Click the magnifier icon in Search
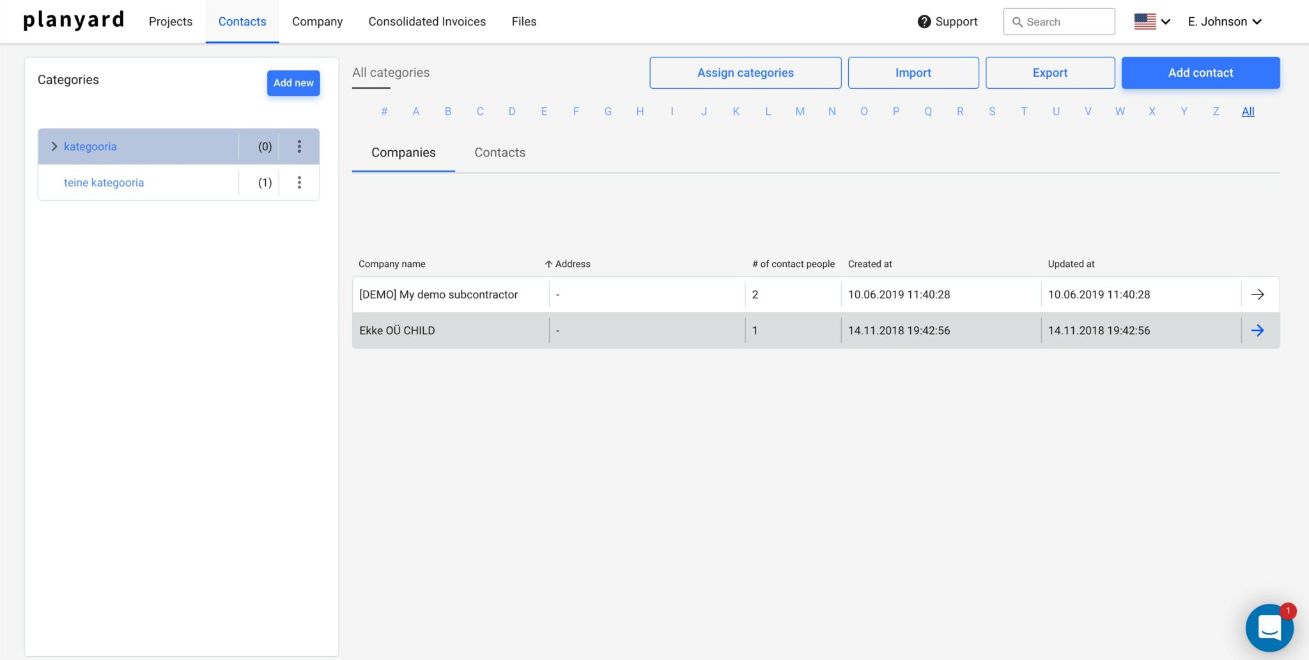The image size is (1309, 660). click(x=1017, y=22)
